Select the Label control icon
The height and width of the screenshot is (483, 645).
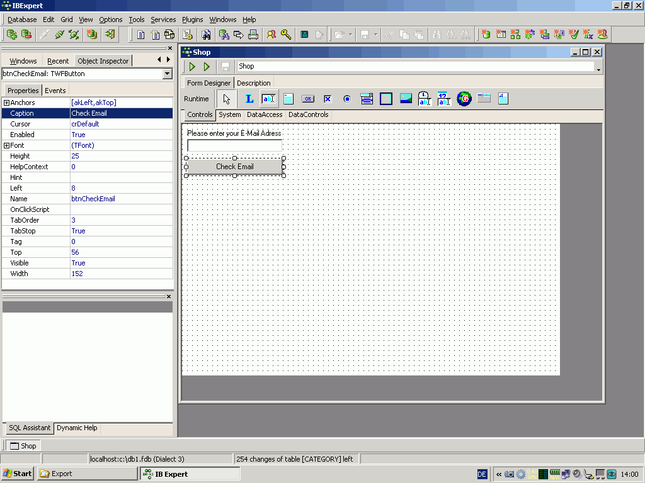(x=249, y=99)
